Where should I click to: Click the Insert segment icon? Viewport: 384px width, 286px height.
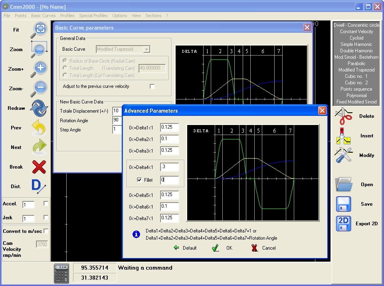pyautogui.click(x=343, y=136)
